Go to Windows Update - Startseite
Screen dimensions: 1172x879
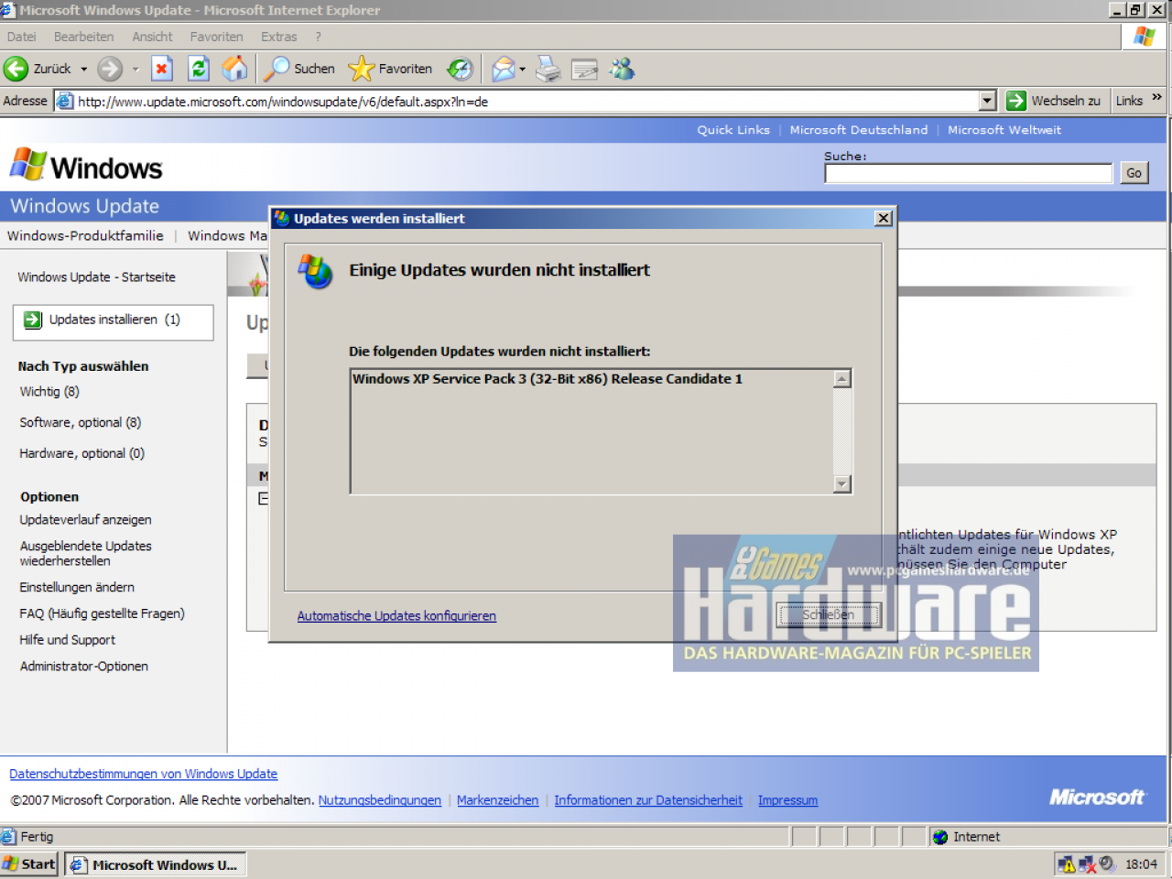[96, 277]
